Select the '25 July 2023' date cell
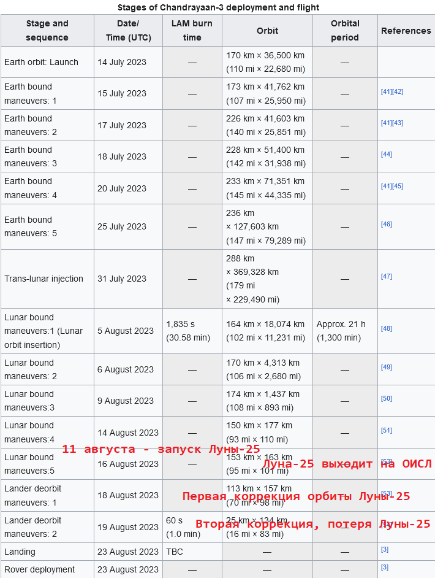This screenshot has width=435, height=578. pyautogui.click(x=129, y=226)
